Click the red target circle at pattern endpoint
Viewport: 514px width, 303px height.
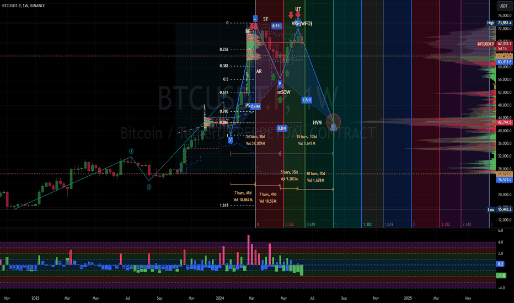[x=333, y=122]
